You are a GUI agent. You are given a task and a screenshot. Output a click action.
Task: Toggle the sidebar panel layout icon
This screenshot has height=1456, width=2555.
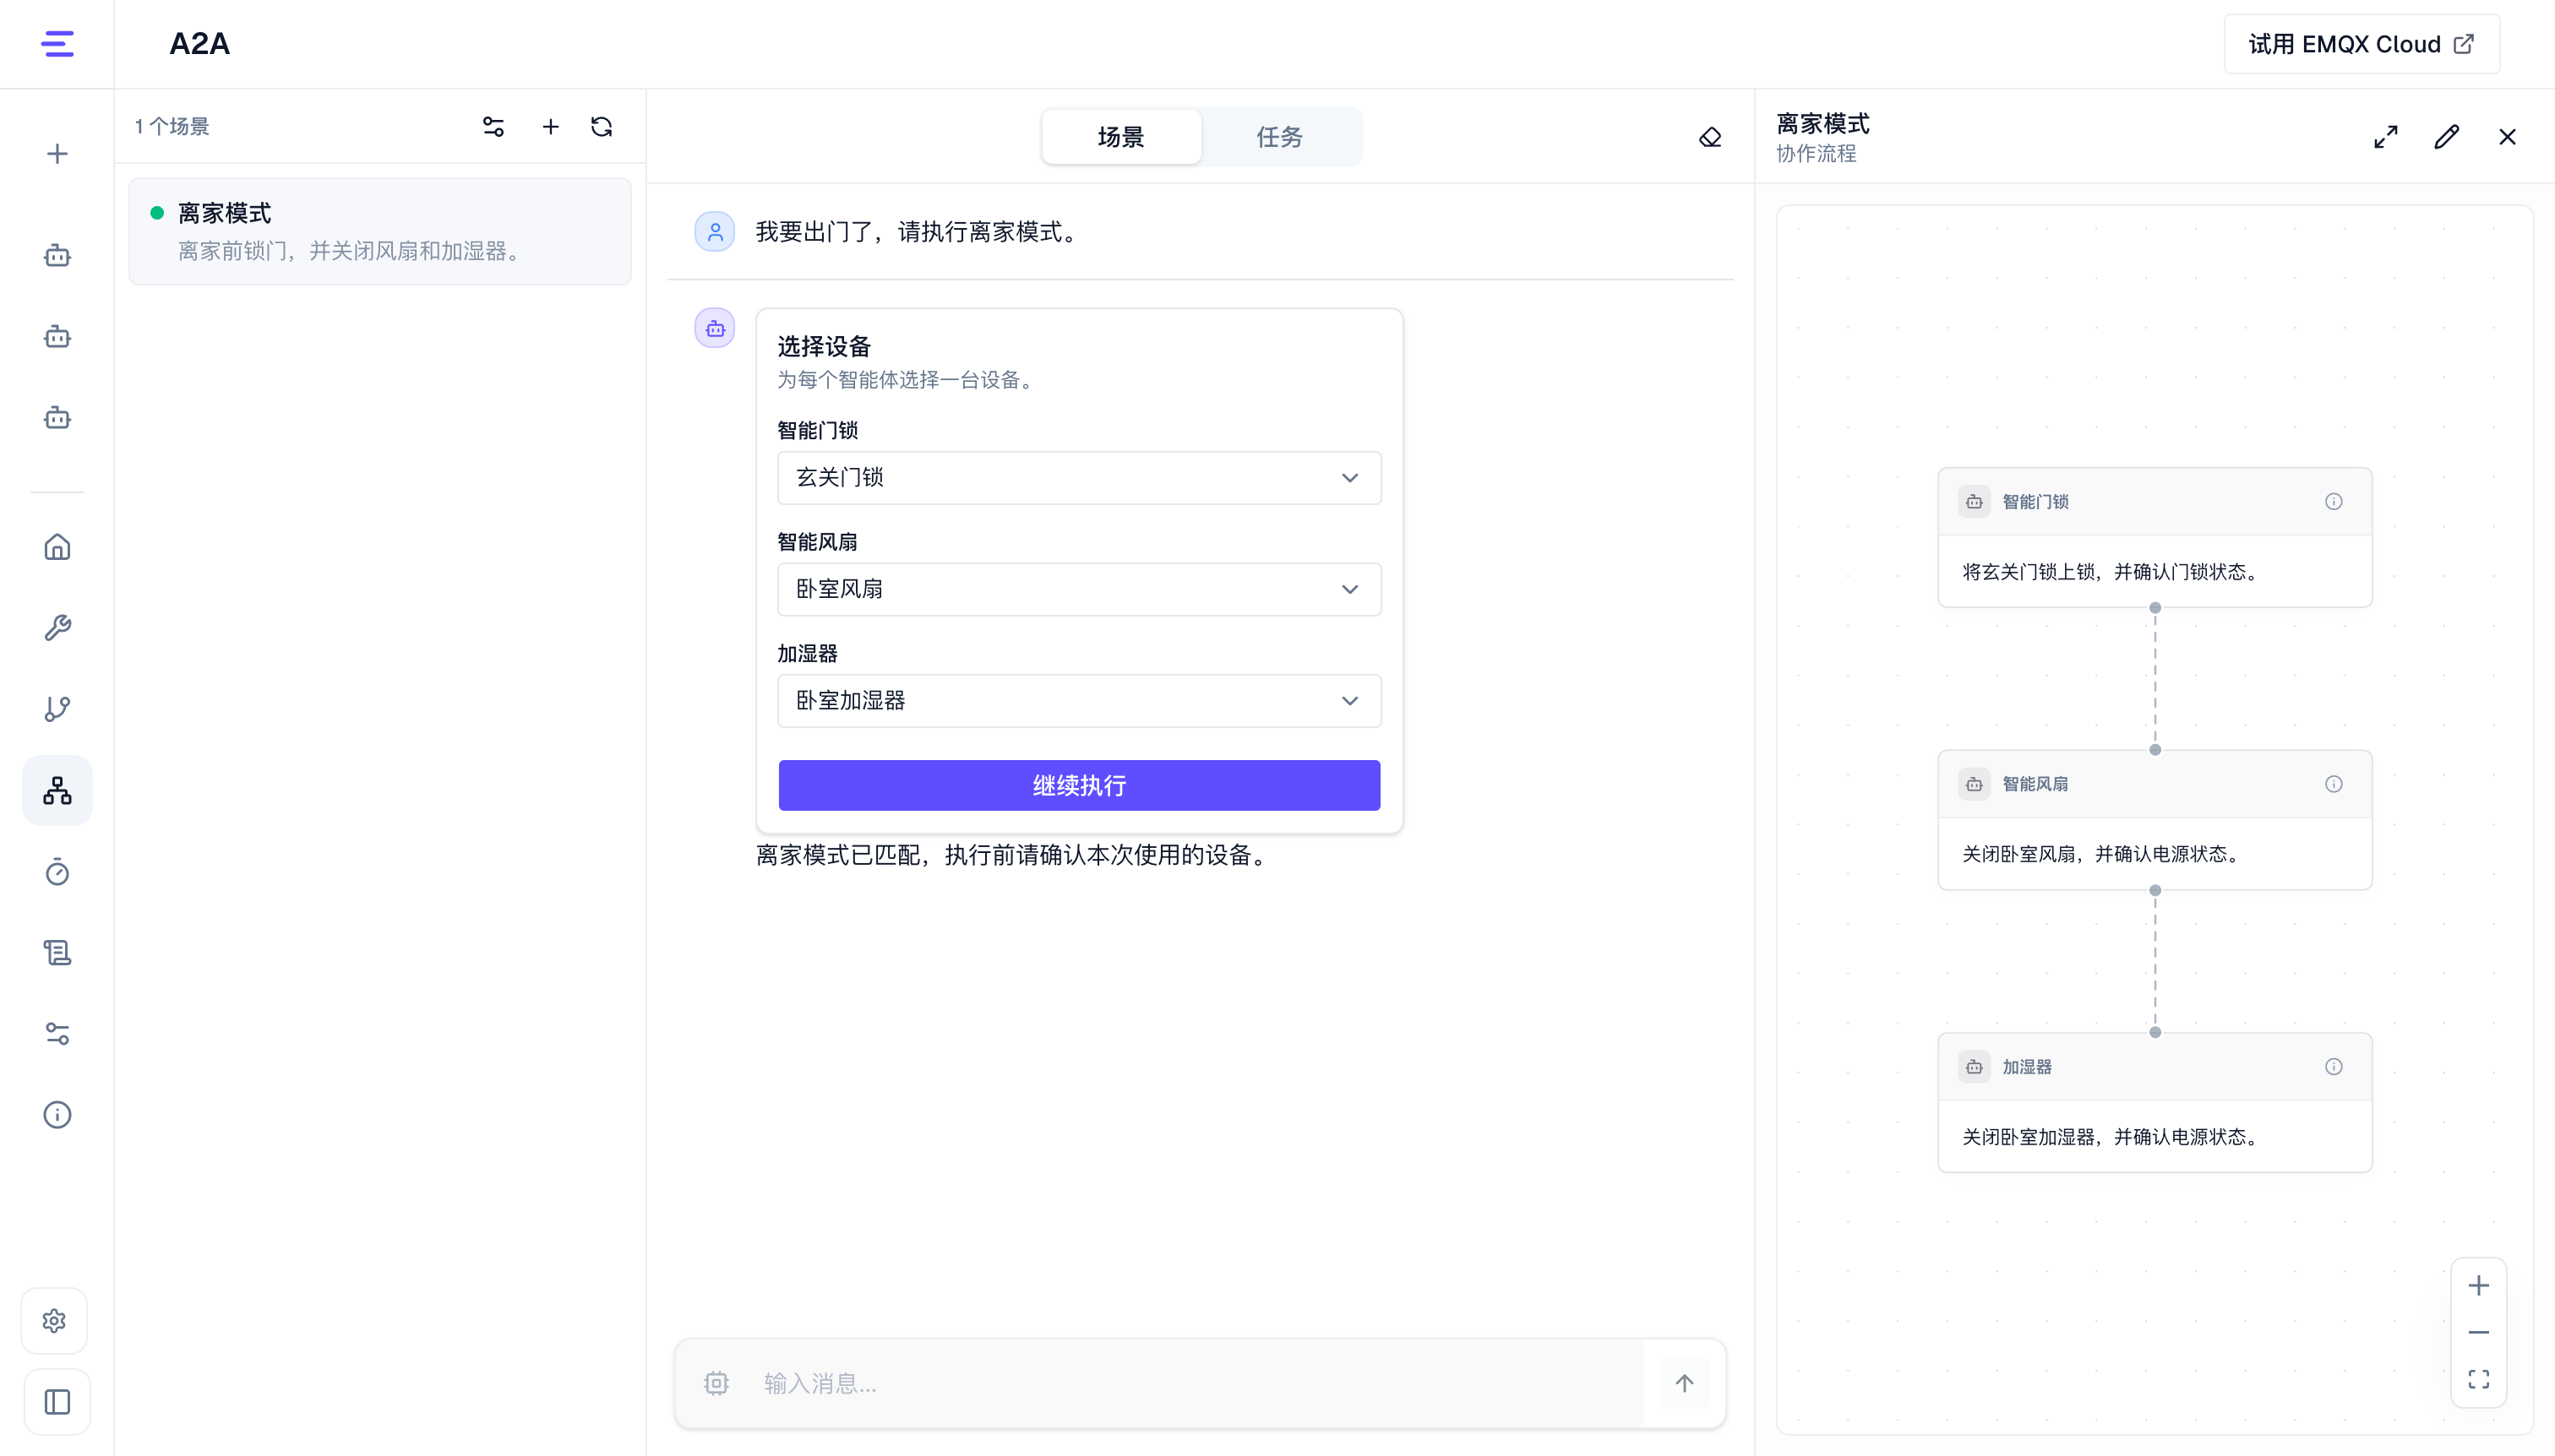pos(57,1402)
